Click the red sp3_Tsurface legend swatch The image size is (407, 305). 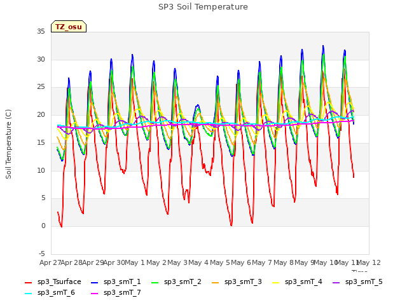point(28,282)
